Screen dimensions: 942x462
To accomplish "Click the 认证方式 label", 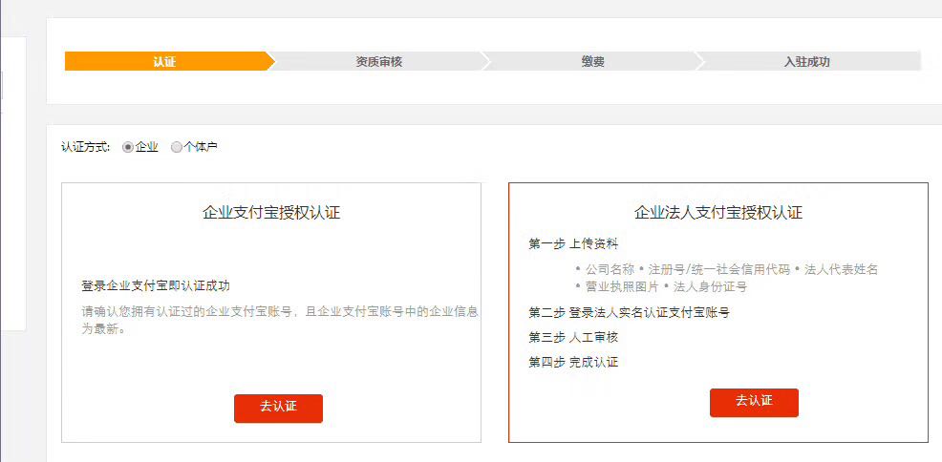I will pyautogui.click(x=85, y=147).
